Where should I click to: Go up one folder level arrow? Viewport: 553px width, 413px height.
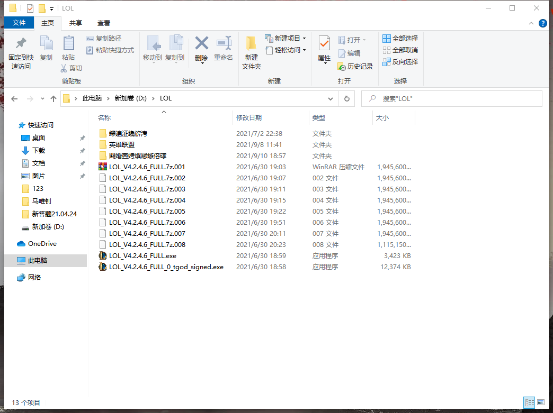[53, 98]
